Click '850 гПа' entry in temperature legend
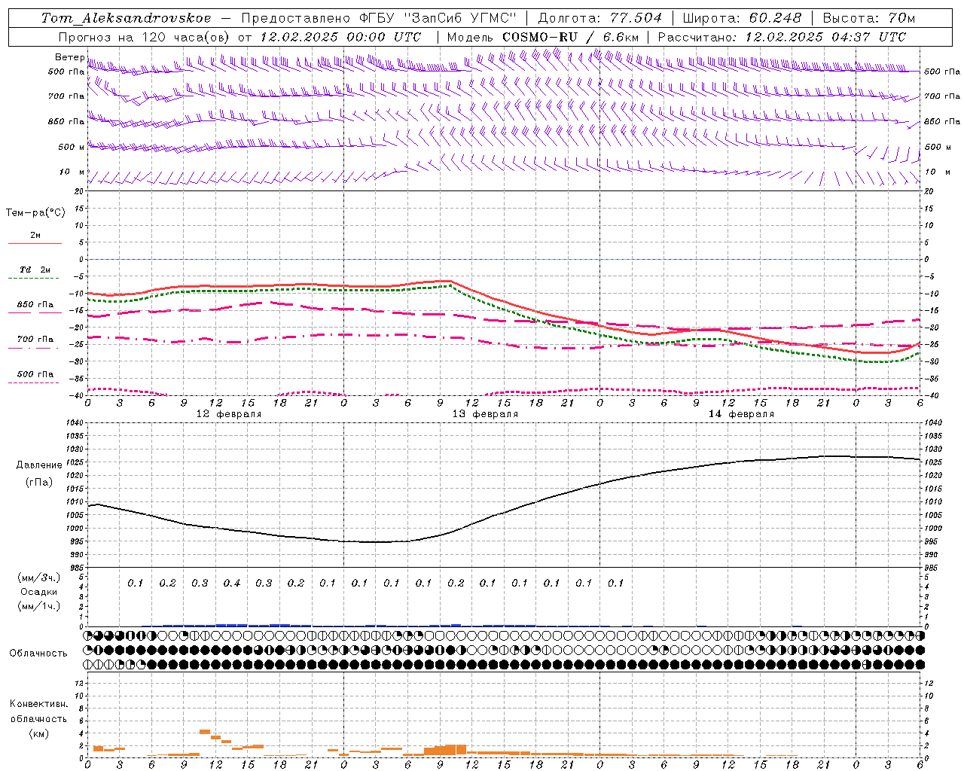Screen dimensions: 964x771 35,305
